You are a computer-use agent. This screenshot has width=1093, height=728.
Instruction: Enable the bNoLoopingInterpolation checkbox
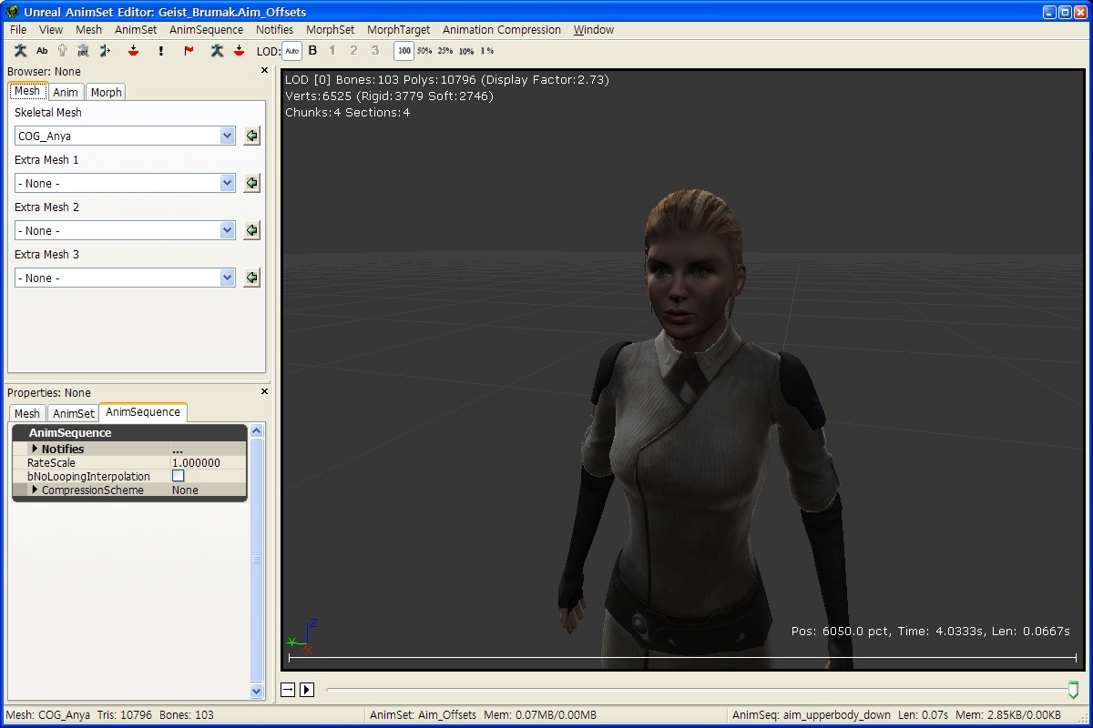pyautogui.click(x=179, y=476)
